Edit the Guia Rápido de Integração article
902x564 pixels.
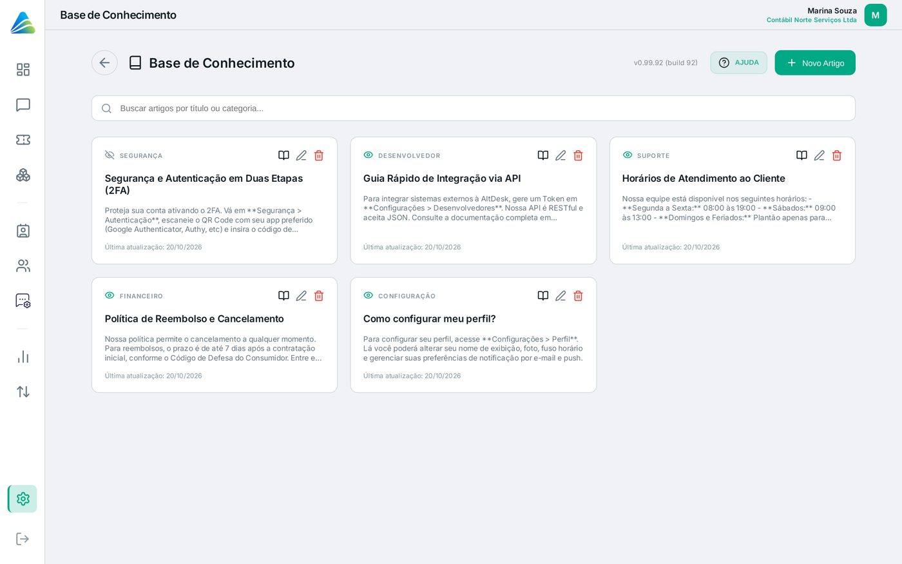coord(561,155)
